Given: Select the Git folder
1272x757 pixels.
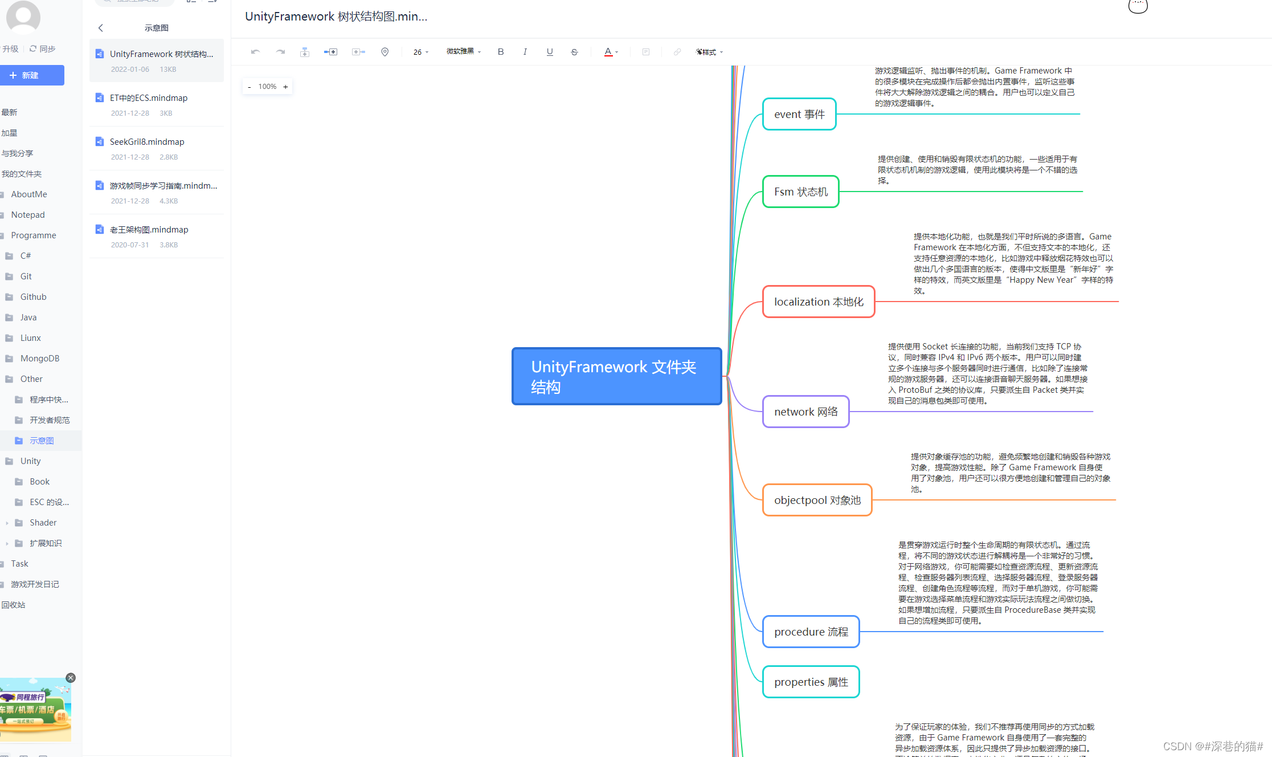Looking at the screenshot, I should (26, 276).
